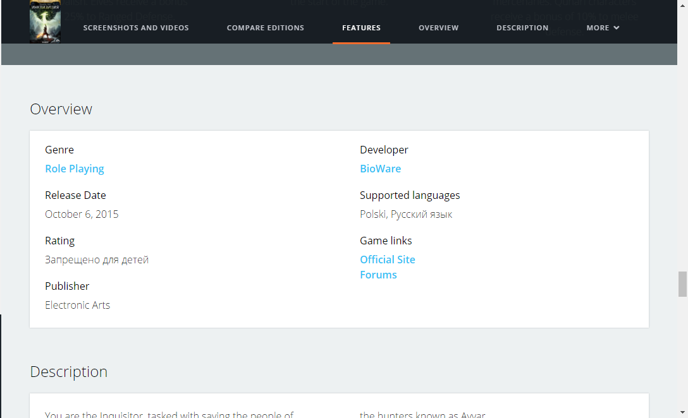Click the More chevron arrow
The image size is (688, 418).
coord(617,28)
